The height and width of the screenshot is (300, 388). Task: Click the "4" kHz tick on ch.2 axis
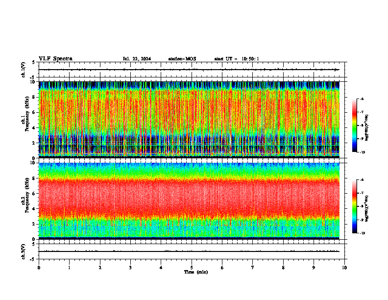coord(34,209)
